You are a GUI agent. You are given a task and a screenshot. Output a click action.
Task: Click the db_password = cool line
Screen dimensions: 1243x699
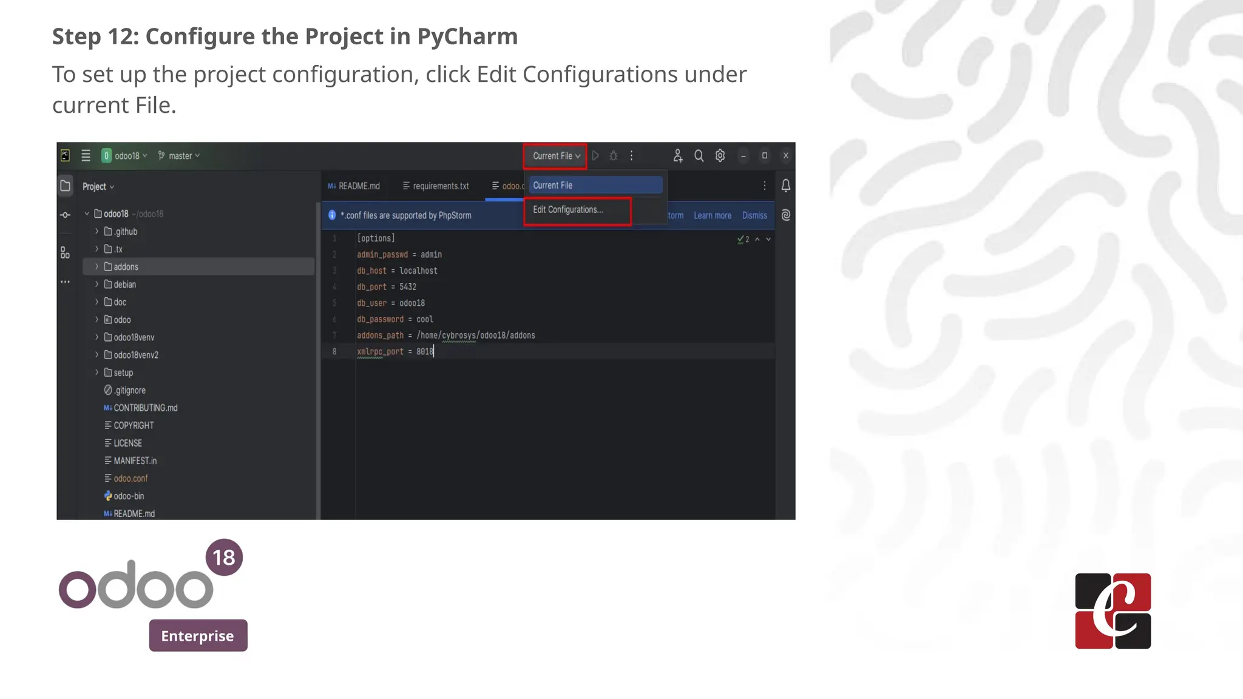pyautogui.click(x=395, y=319)
